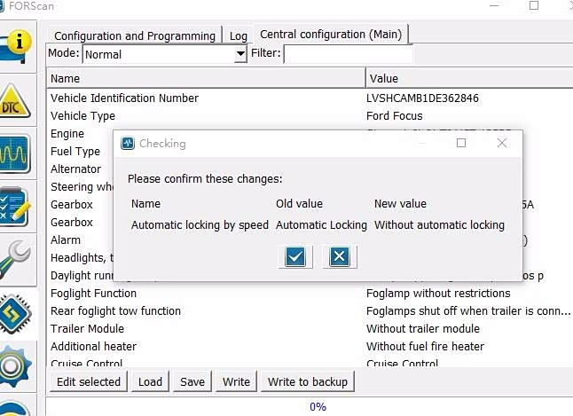Click the Write button
Image resolution: width=573 pixels, height=416 pixels.
(236, 381)
